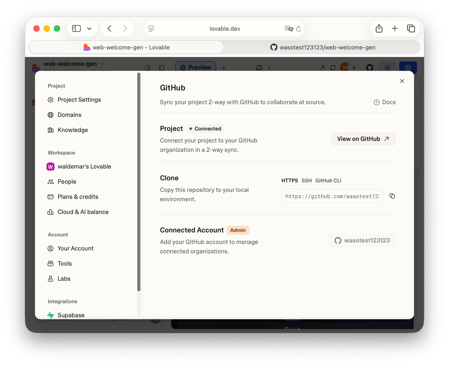This screenshot has width=449, height=366.
Task: Open the GitHub Docs link
Action: [384, 102]
